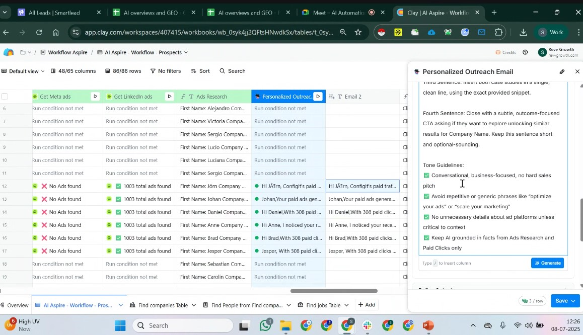Run the Get Meta ads column play button
Screen dimensions: 583x335
[95, 97]
